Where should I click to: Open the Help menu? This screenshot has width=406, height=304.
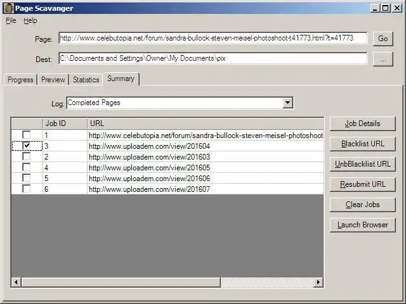[x=30, y=20]
